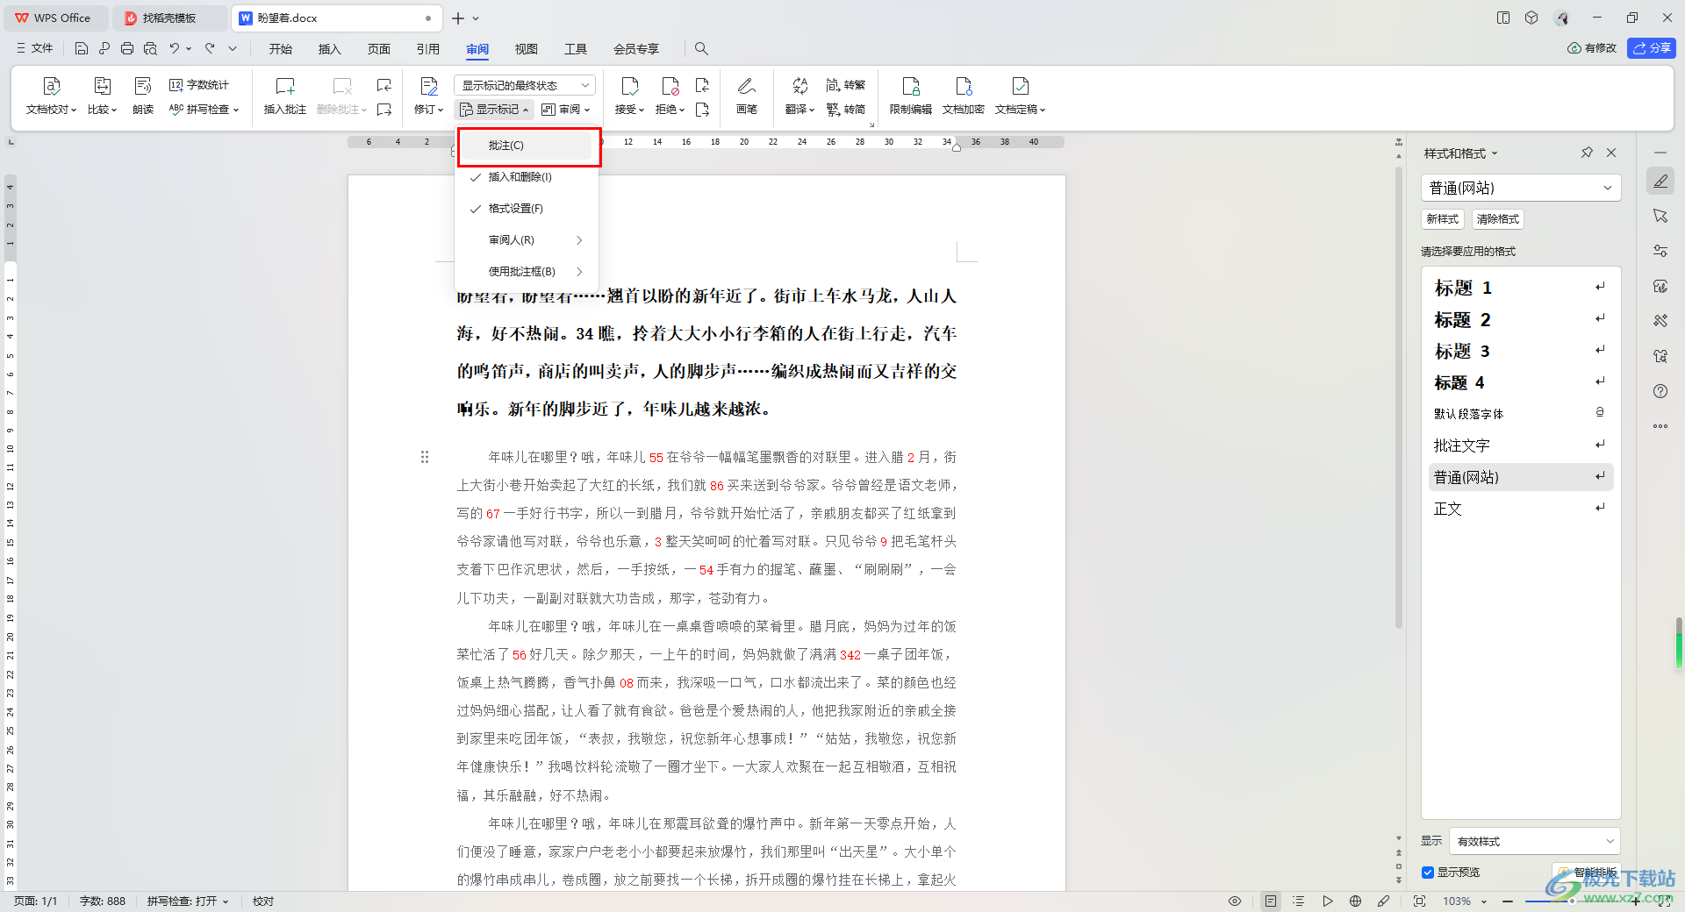Click 新样式 button
This screenshot has width=1685, height=912.
click(x=1443, y=219)
